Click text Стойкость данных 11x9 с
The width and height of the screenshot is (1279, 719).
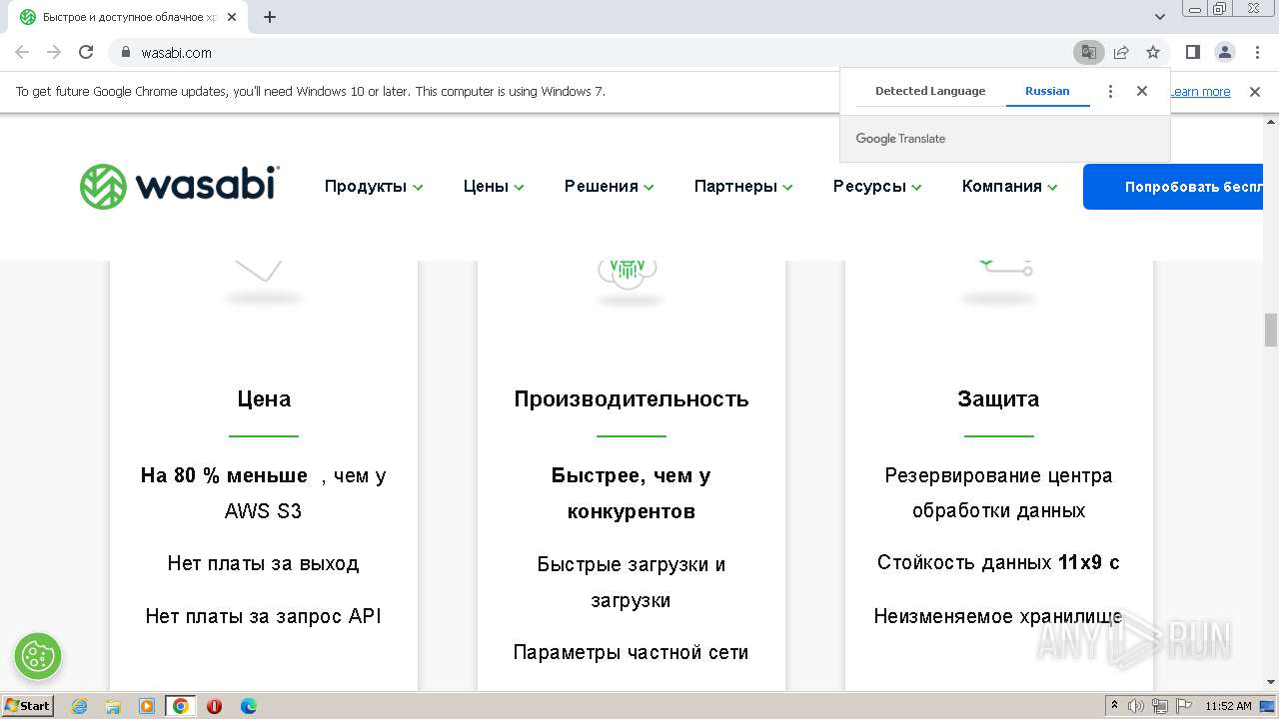coord(998,563)
